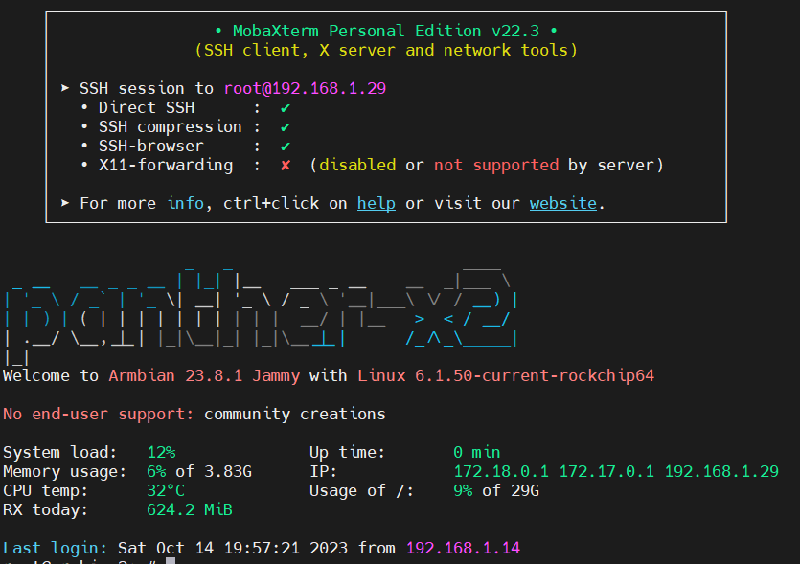The width and height of the screenshot is (800, 564).
Task: Click the CPU temp value 32°C
Action: [166, 490]
